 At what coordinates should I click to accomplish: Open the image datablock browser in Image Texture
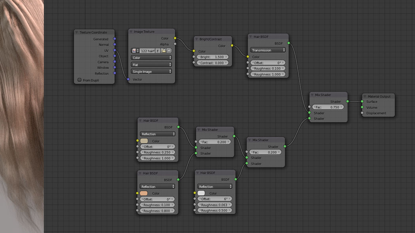[135, 51]
